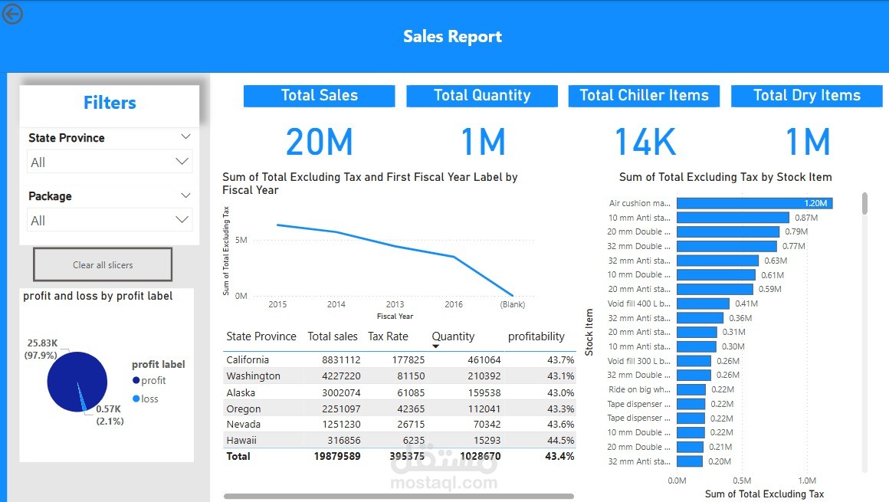Sort by profitability column header
The width and height of the screenshot is (889, 502).
click(536, 336)
